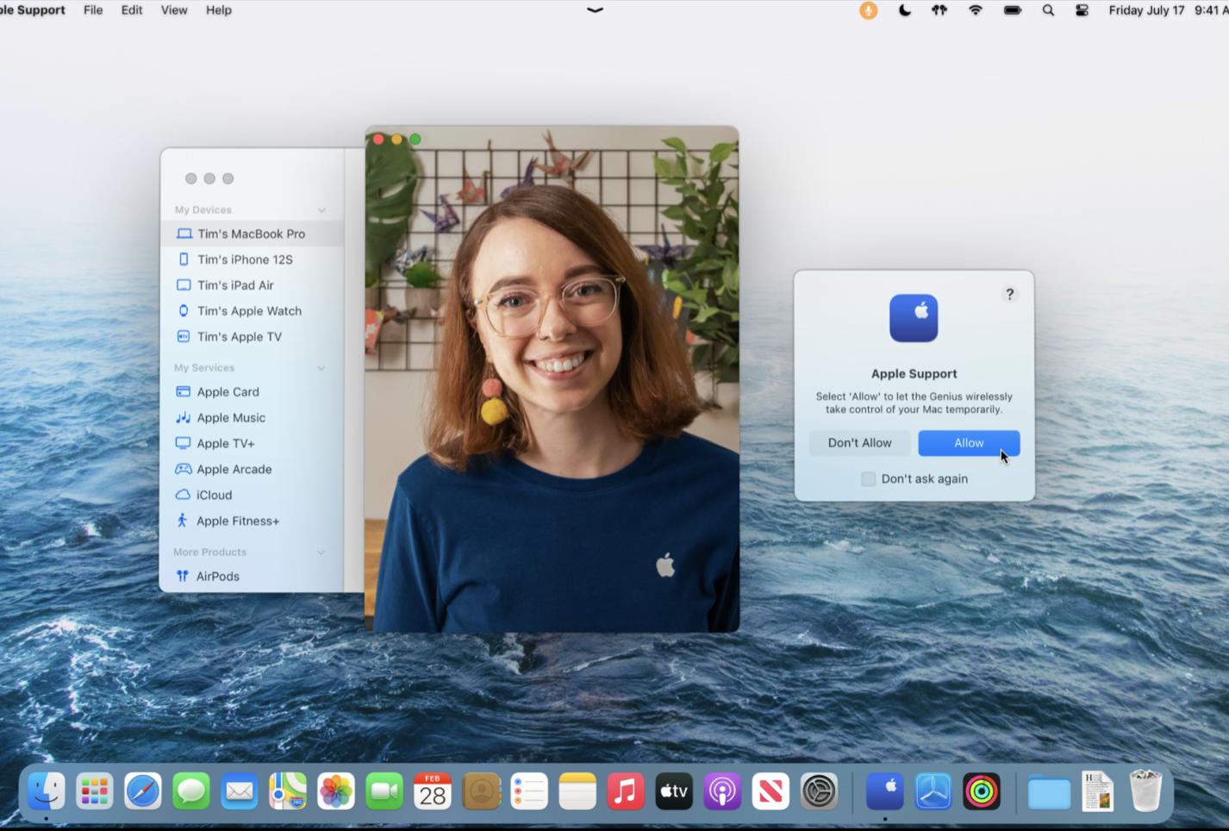The image size is (1229, 831).
Task: Open Calendar from the Dock
Action: tap(433, 790)
